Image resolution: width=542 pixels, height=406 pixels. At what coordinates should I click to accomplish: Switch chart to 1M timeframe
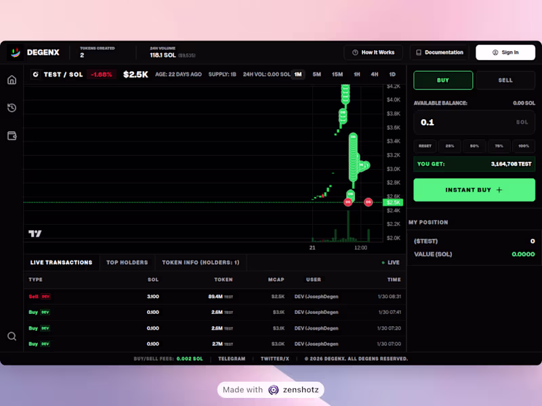tap(298, 74)
